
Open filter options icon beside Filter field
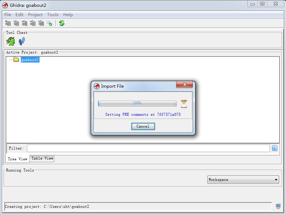point(275,148)
